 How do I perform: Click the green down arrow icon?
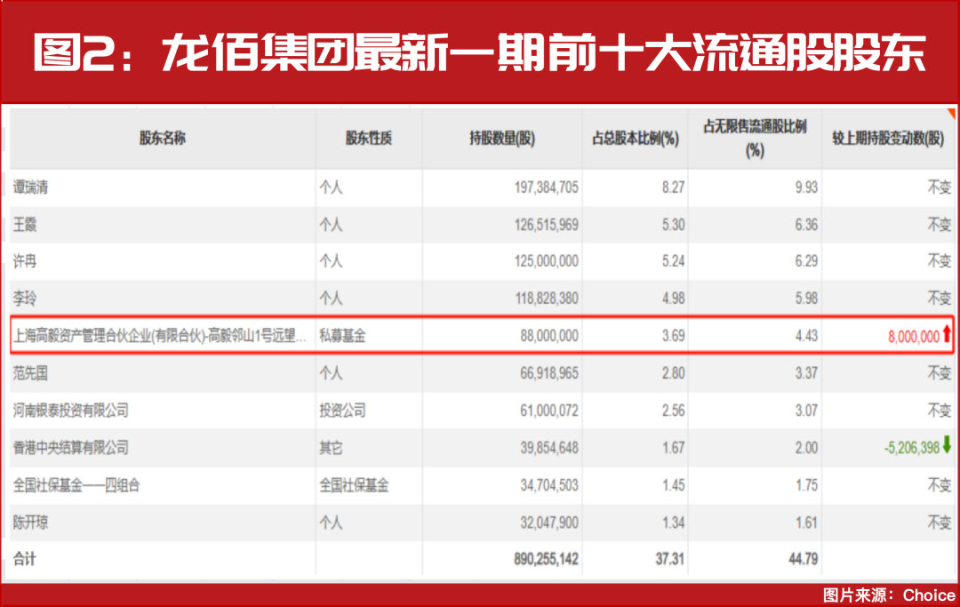coord(947,445)
